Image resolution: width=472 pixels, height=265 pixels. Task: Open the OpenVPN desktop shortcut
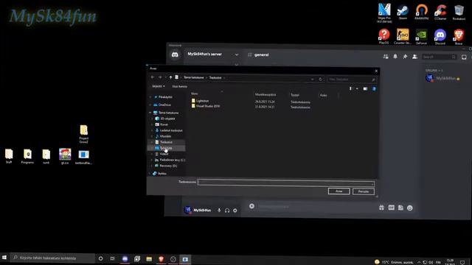(x=421, y=12)
